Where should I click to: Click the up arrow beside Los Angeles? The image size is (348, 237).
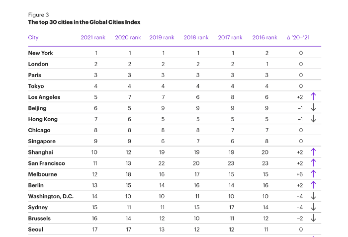tap(313, 96)
